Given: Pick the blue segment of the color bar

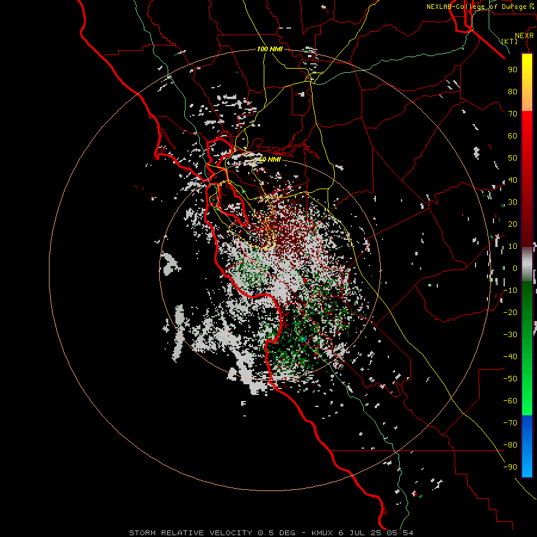Looking at the screenshot, I should (x=527, y=446).
